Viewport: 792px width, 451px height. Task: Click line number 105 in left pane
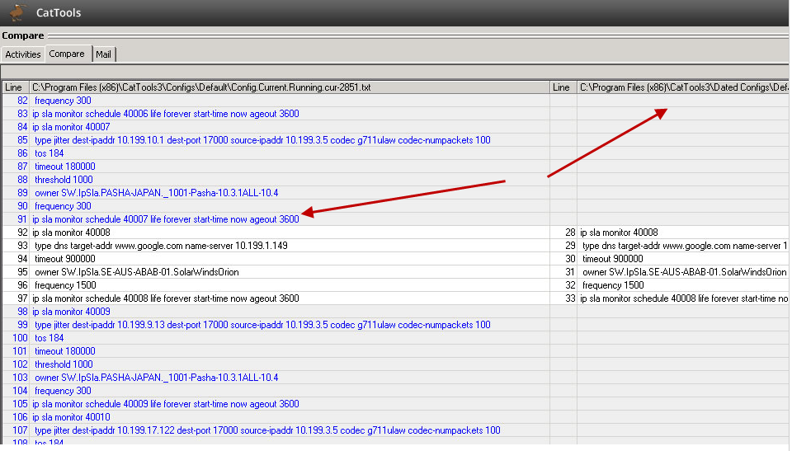(x=20, y=403)
